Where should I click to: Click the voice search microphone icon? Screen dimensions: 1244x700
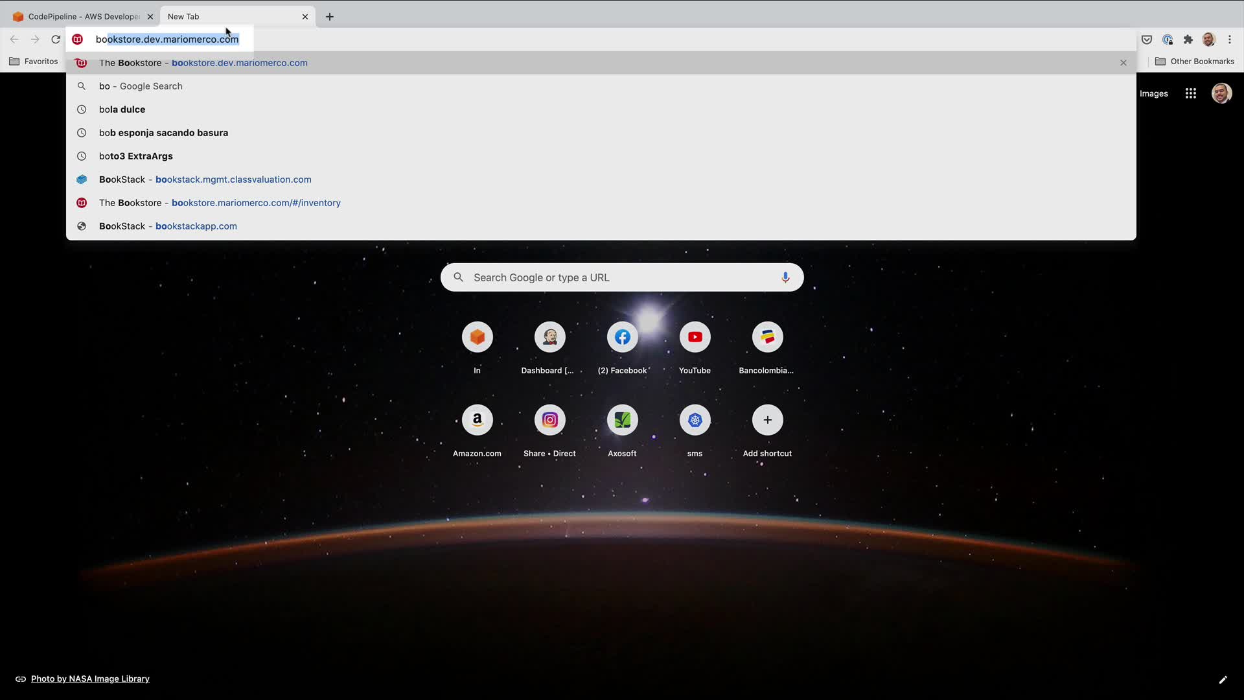785,277
